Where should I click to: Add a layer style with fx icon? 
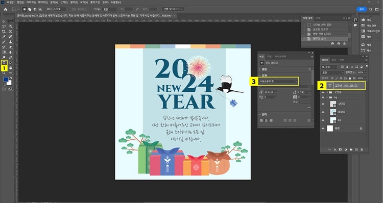(335, 149)
